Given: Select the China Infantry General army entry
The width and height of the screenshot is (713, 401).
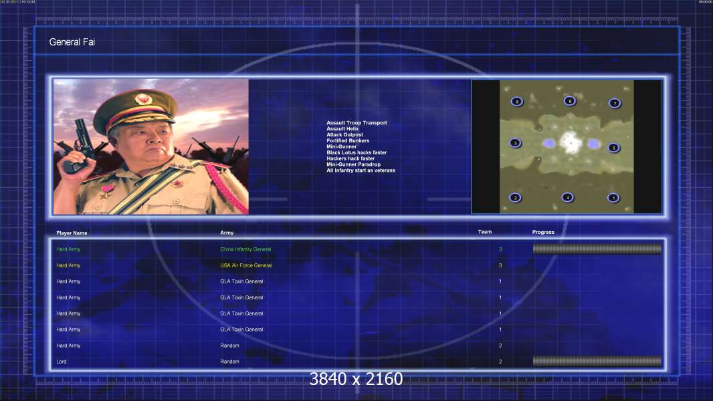Looking at the screenshot, I should pyautogui.click(x=245, y=249).
